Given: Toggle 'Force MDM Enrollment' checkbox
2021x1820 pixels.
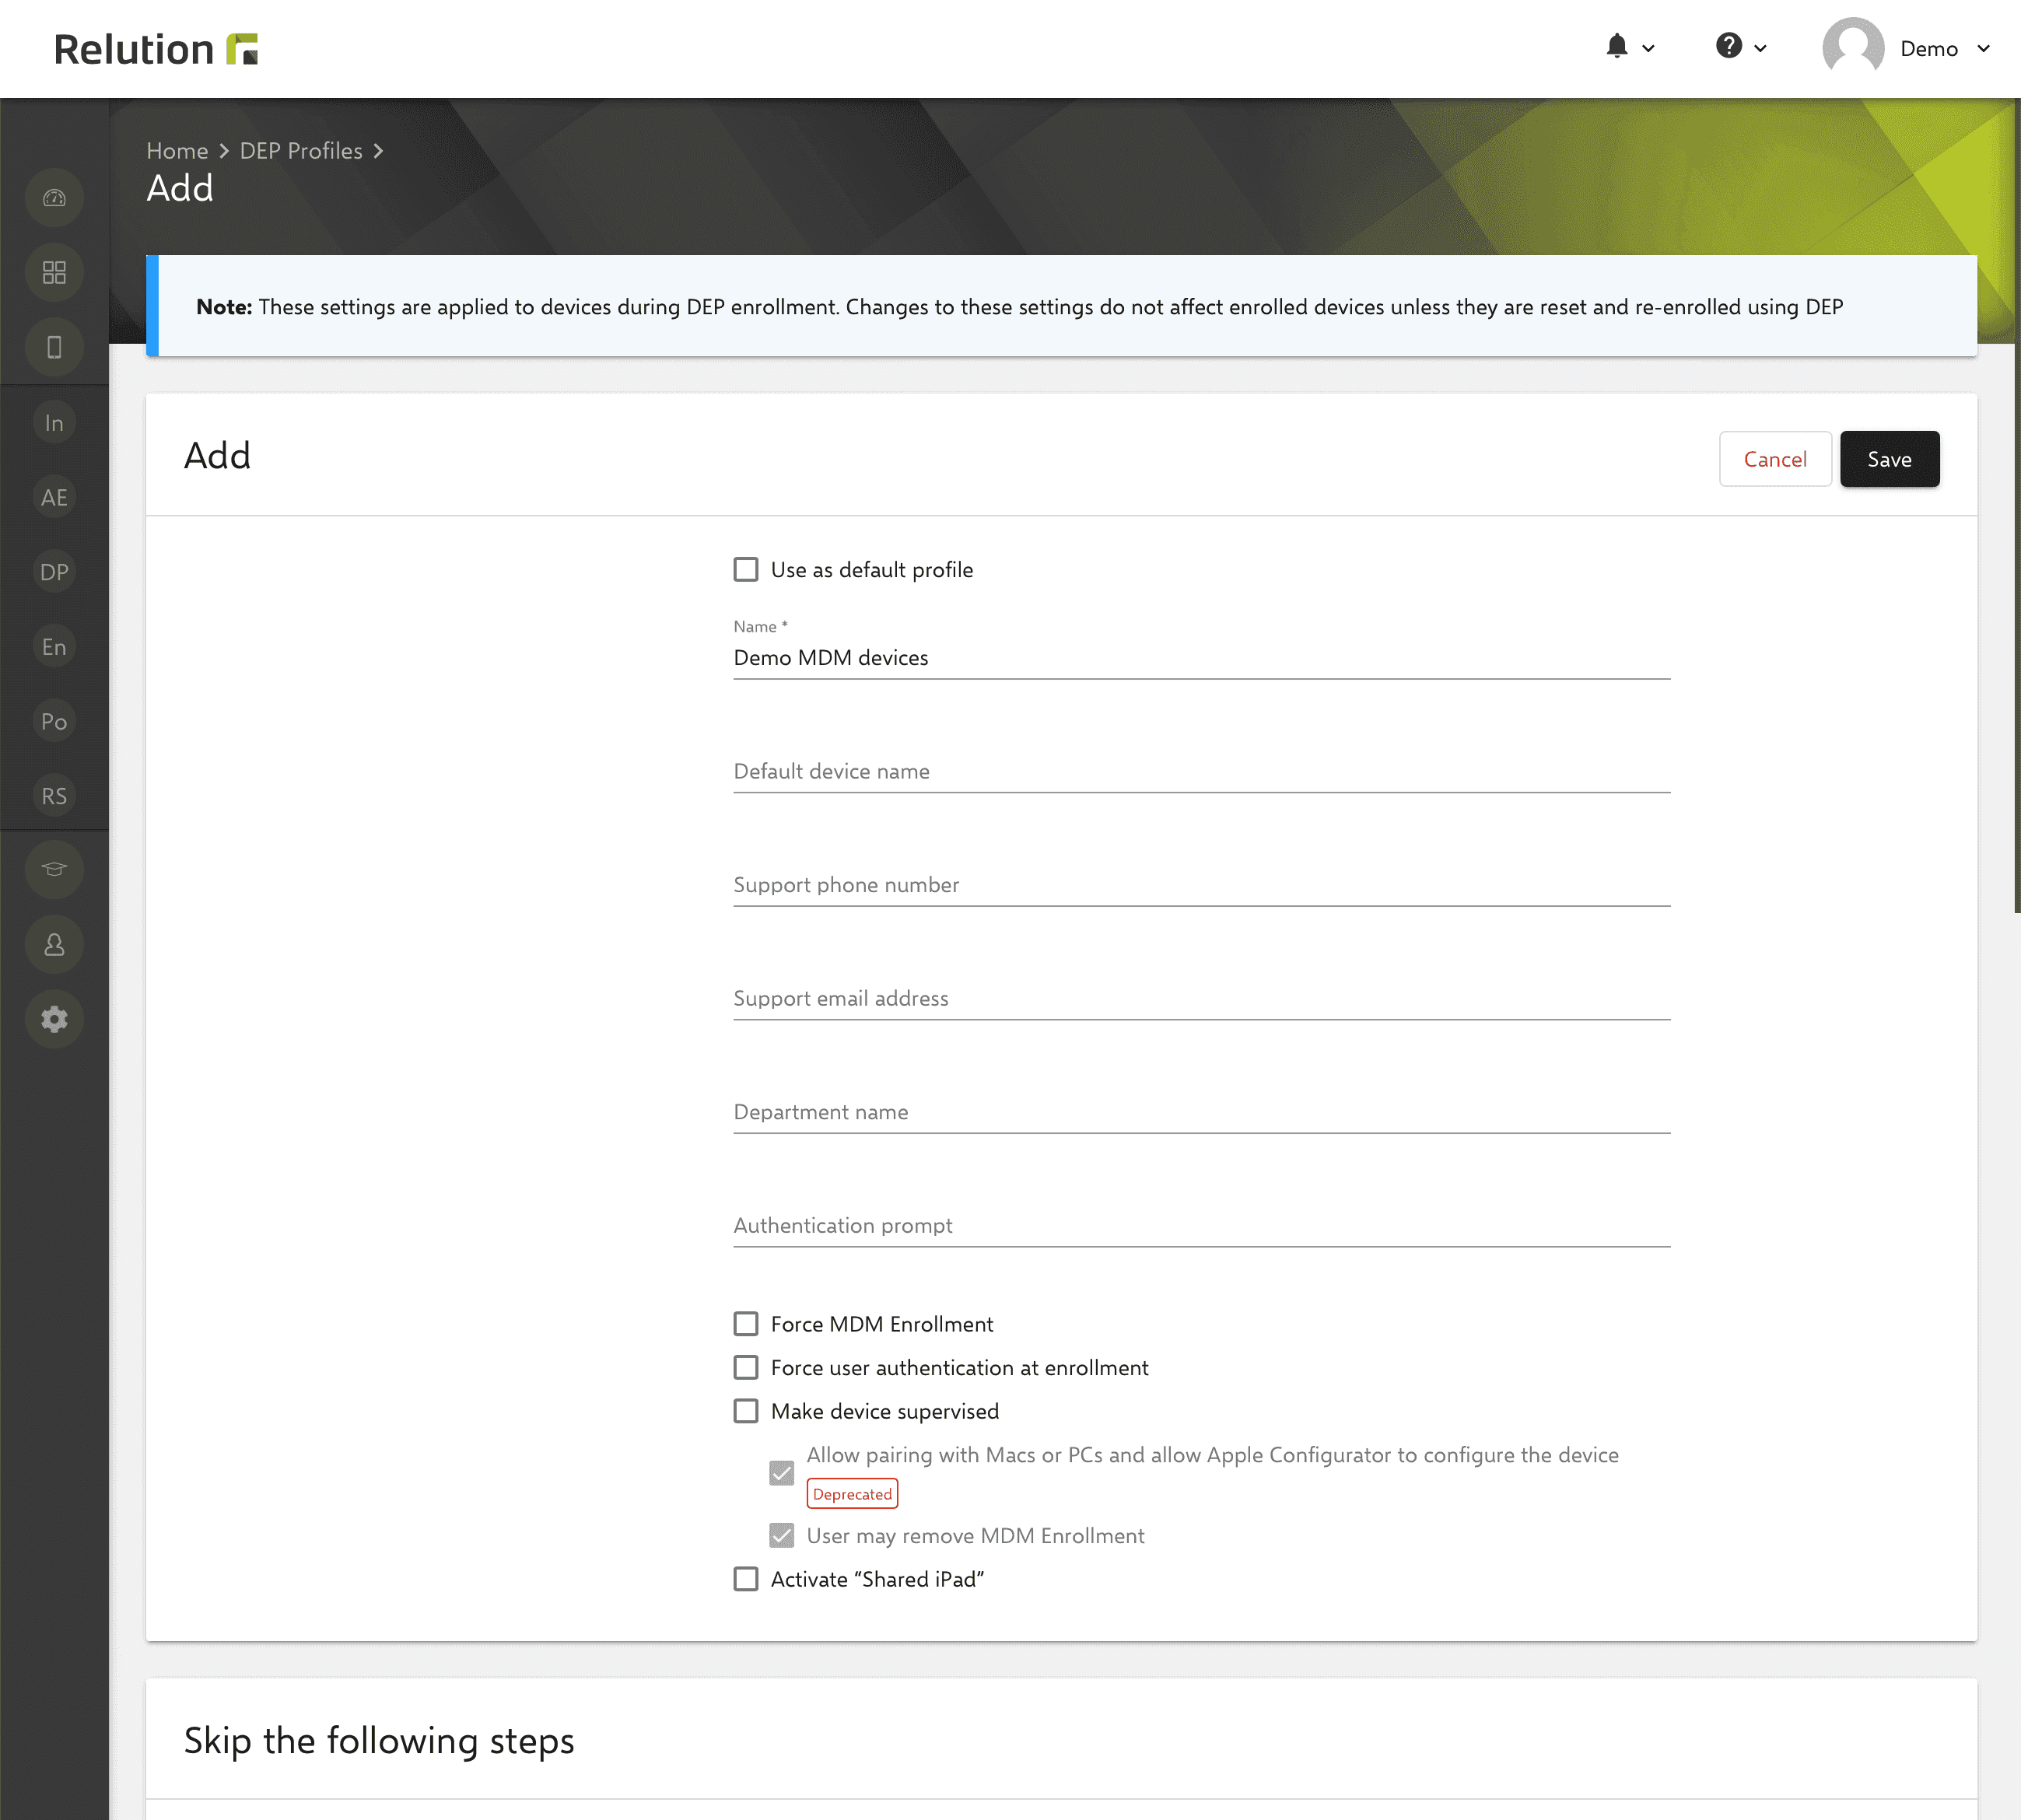Looking at the screenshot, I should (x=747, y=1323).
